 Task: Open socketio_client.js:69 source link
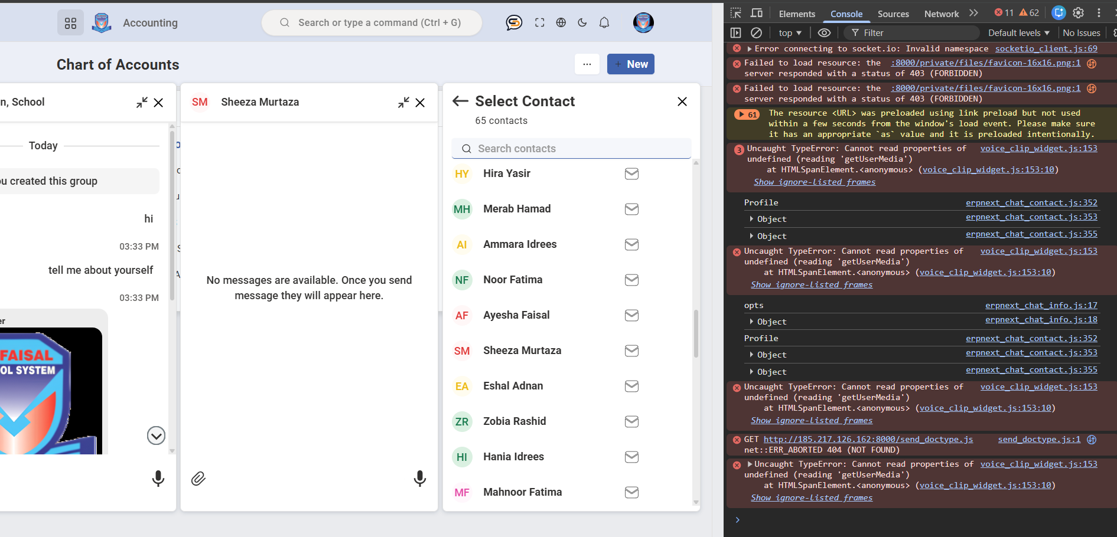click(x=1046, y=49)
